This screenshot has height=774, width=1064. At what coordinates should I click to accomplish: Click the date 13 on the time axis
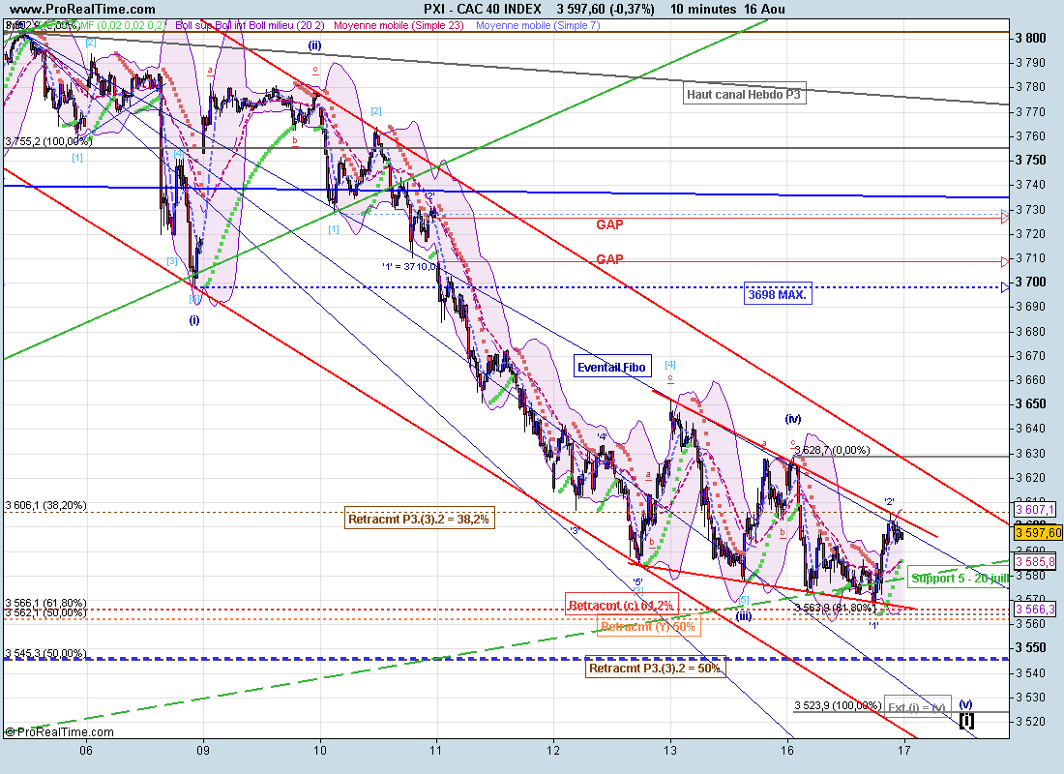pos(670,750)
